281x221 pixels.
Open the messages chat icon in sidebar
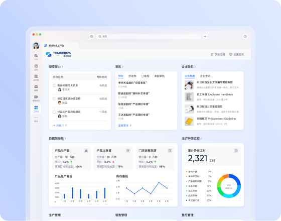(x=36, y=56)
